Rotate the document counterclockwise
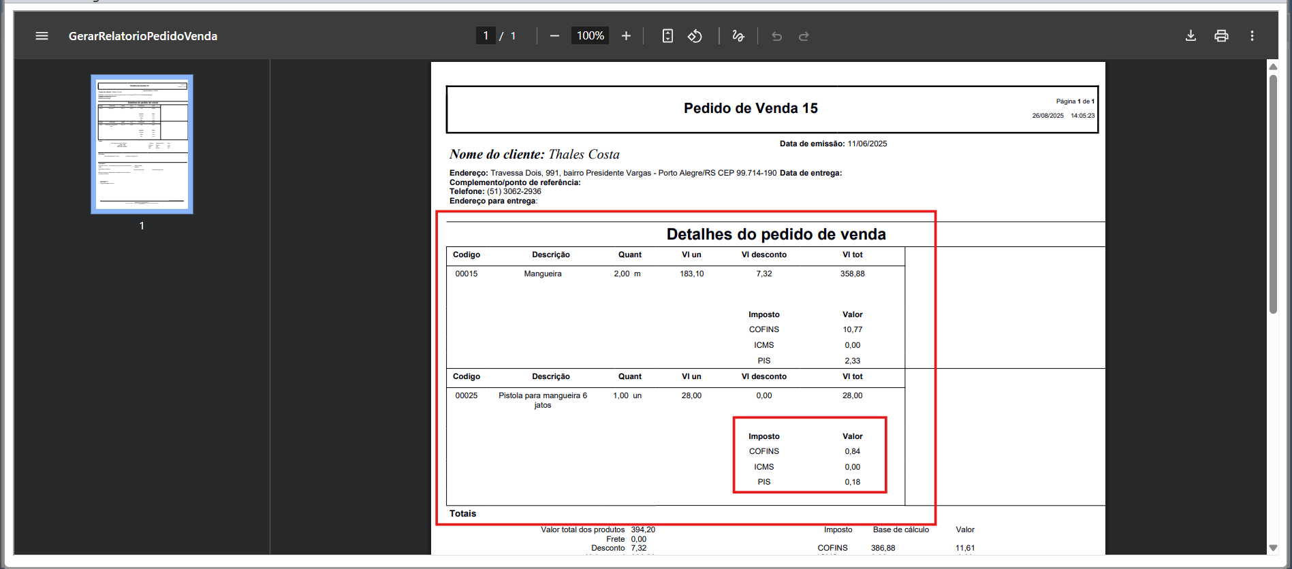 point(695,36)
